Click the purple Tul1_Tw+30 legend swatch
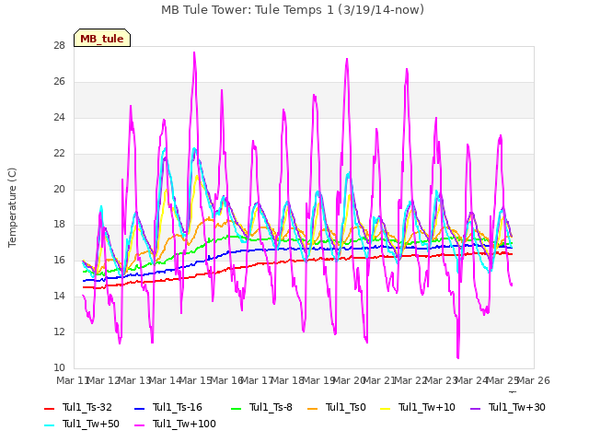589x442 pixels. 475,408
